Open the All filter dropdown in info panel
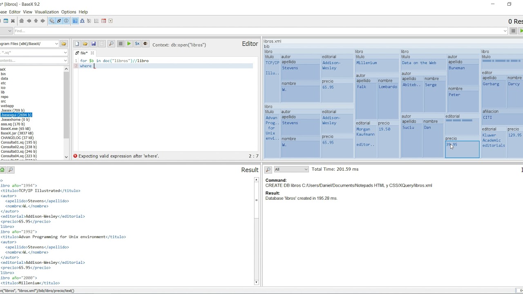The image size is (523, 294). click(291, 169)
